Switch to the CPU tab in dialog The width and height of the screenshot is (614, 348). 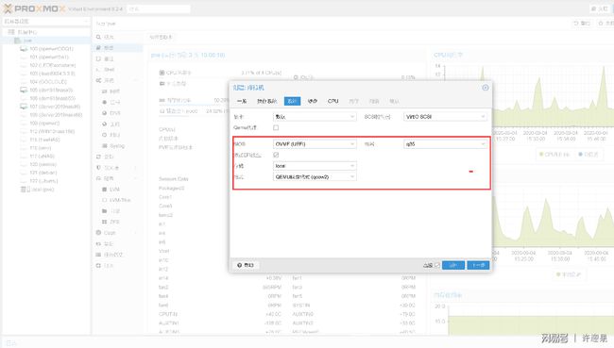coord(333,101)
